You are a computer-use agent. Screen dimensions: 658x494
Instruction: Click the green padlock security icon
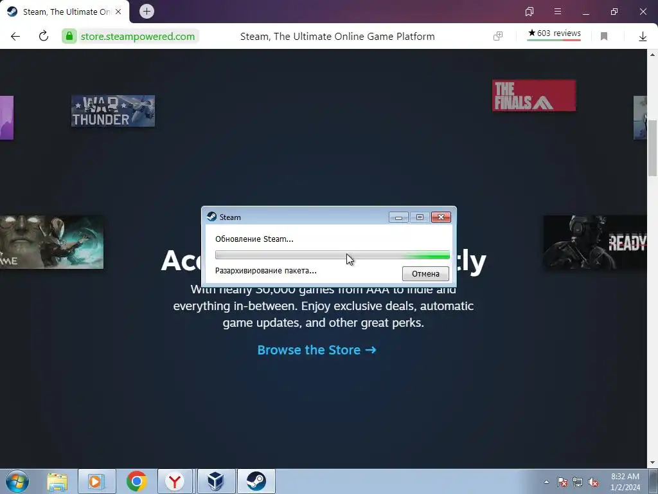69,37
